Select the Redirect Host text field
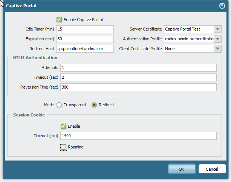This screenshot has width=231, height=182. tap(85, 49)
